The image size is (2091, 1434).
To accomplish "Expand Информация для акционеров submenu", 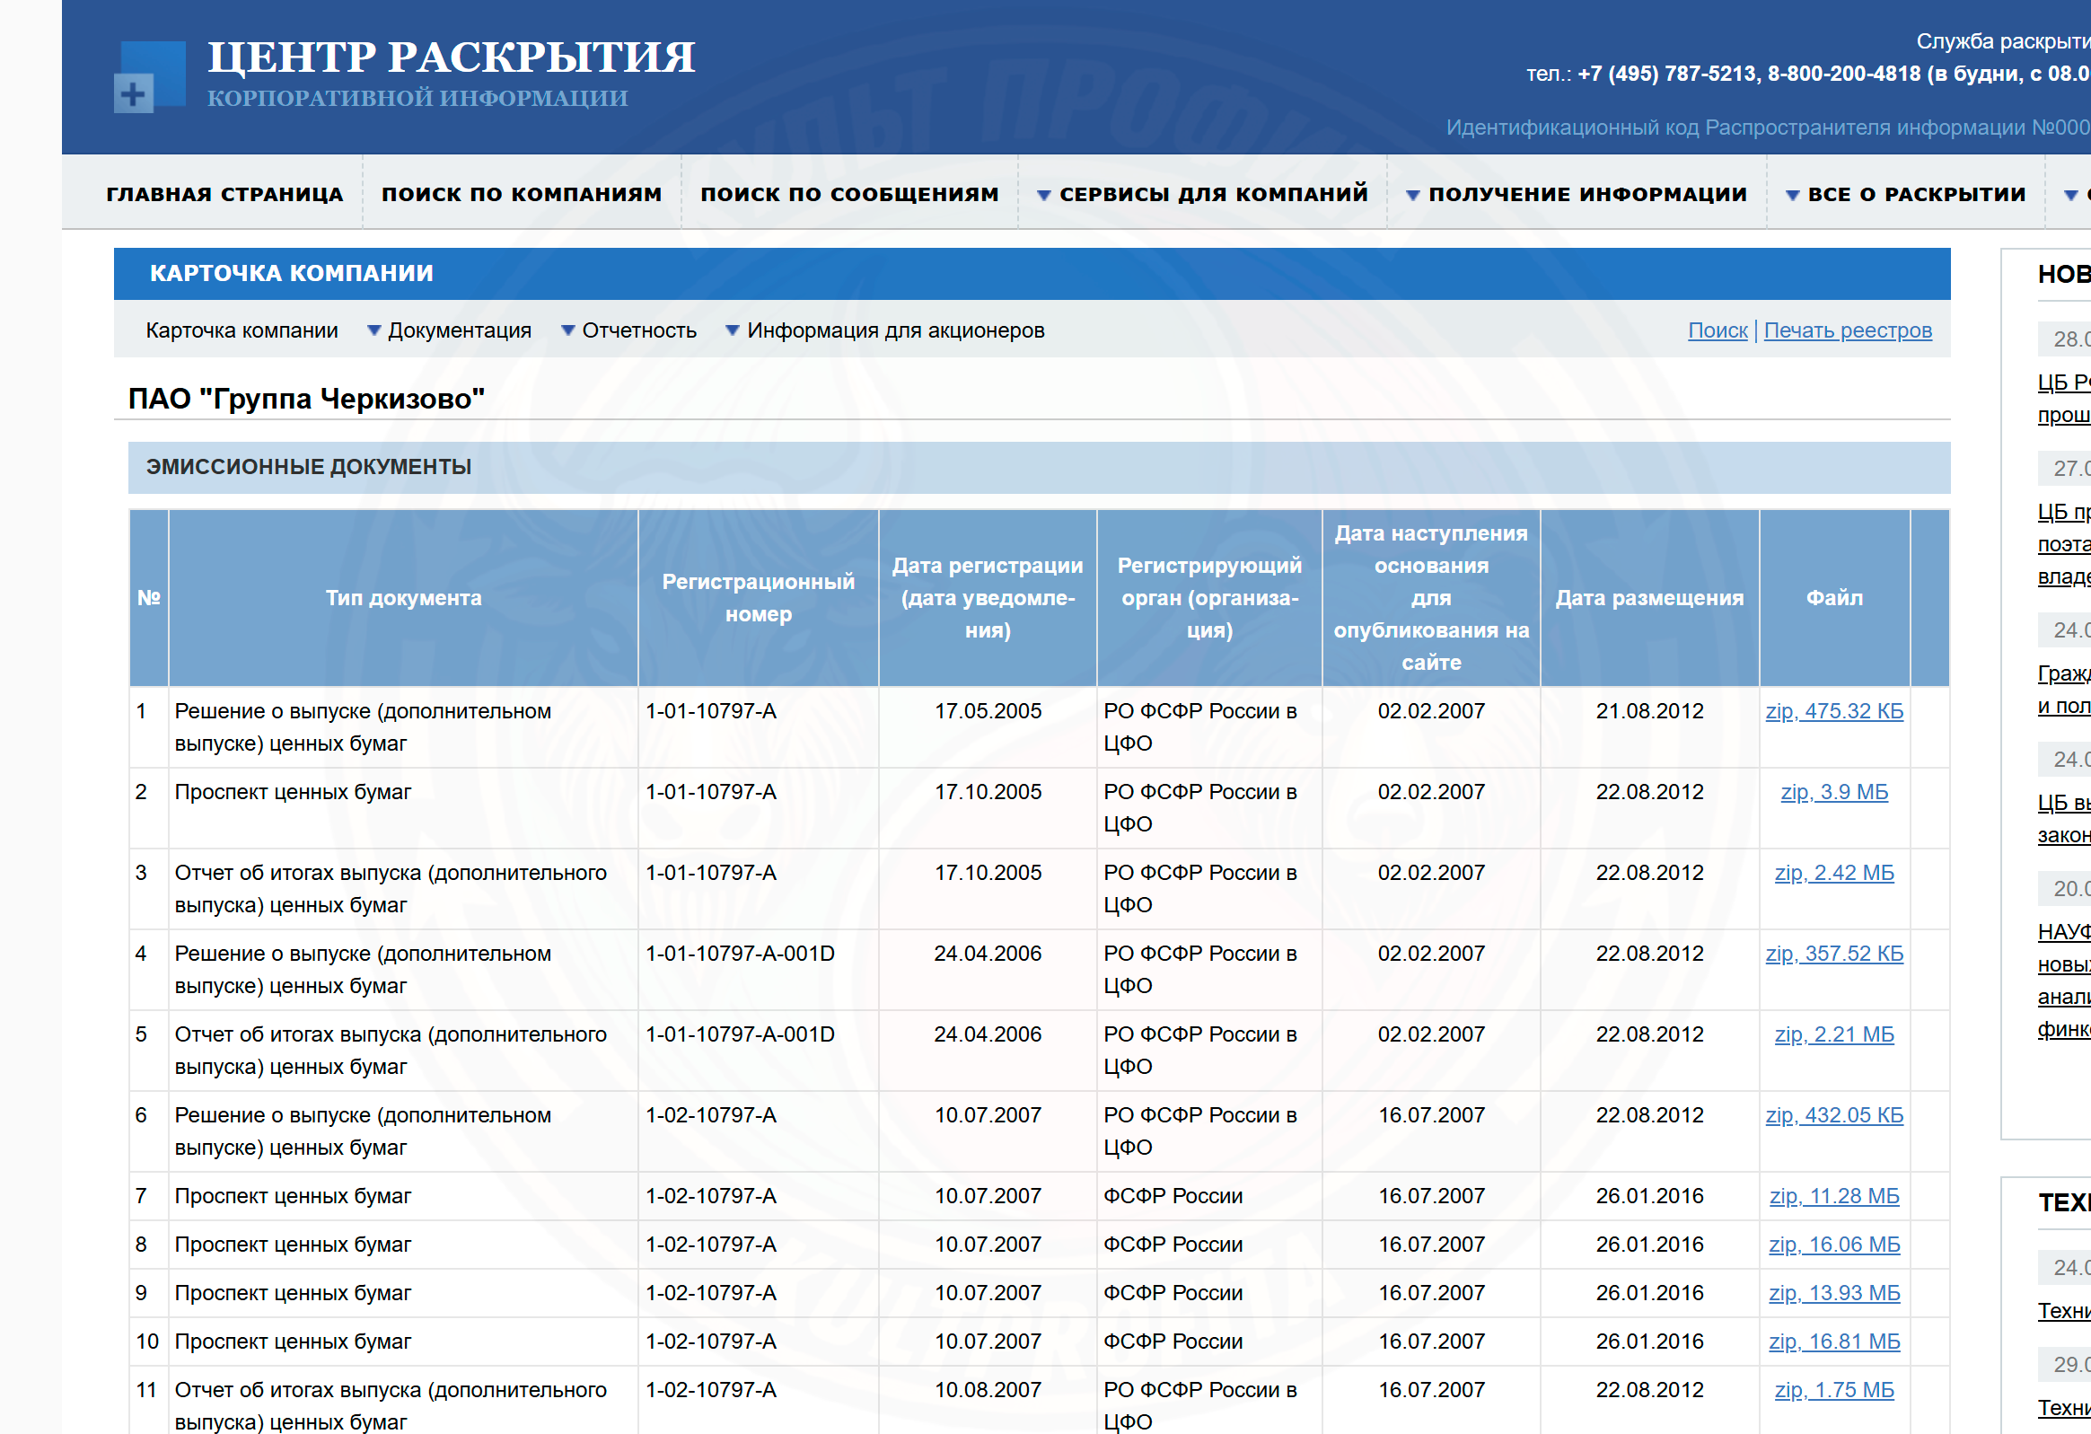I will (x=885, y=330).
